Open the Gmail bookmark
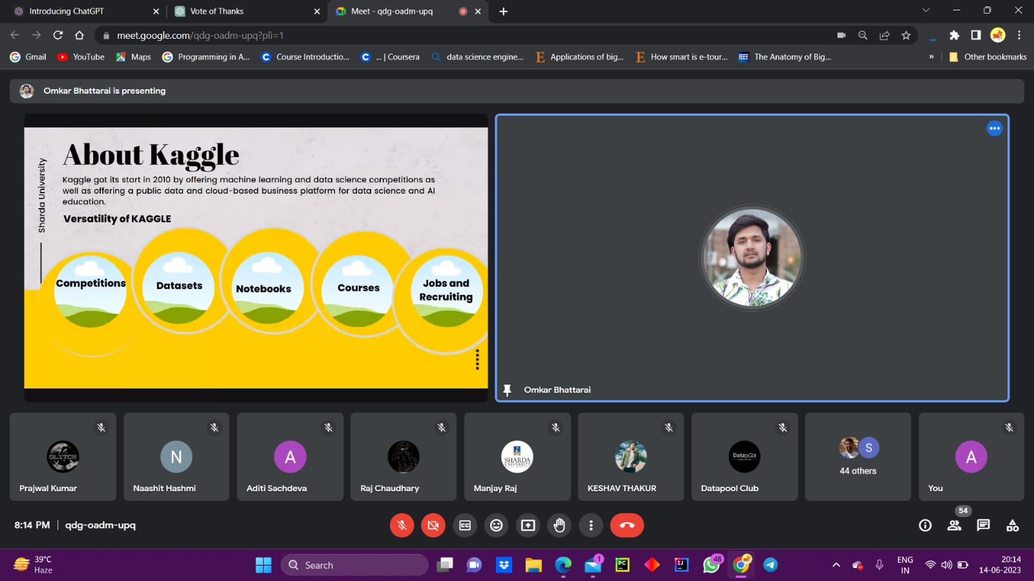The image size is (1034, 581). tap(28, 57)
